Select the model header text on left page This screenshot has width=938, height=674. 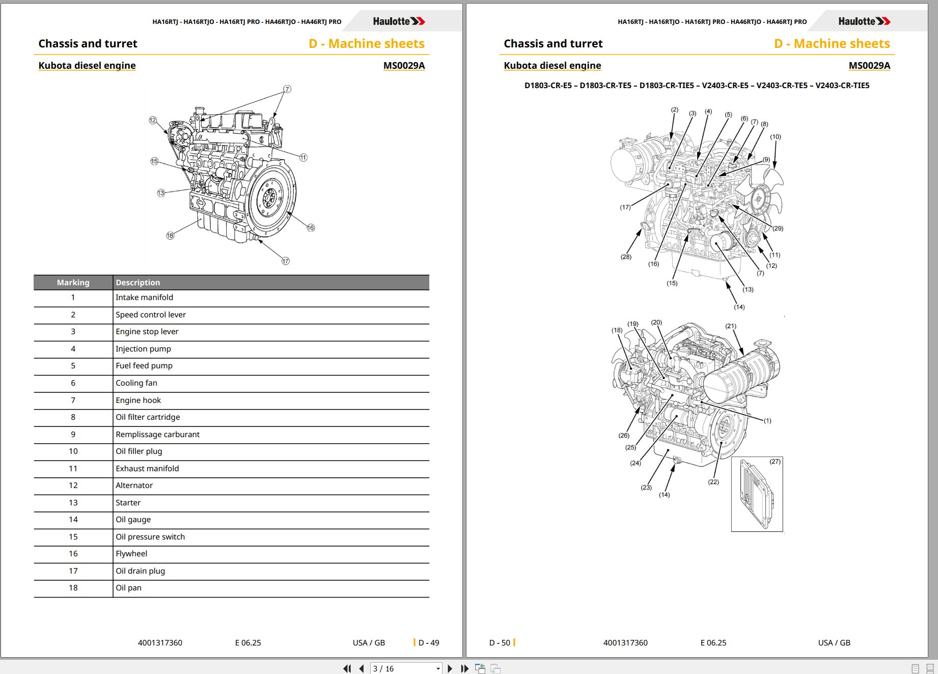pos(247,22)
